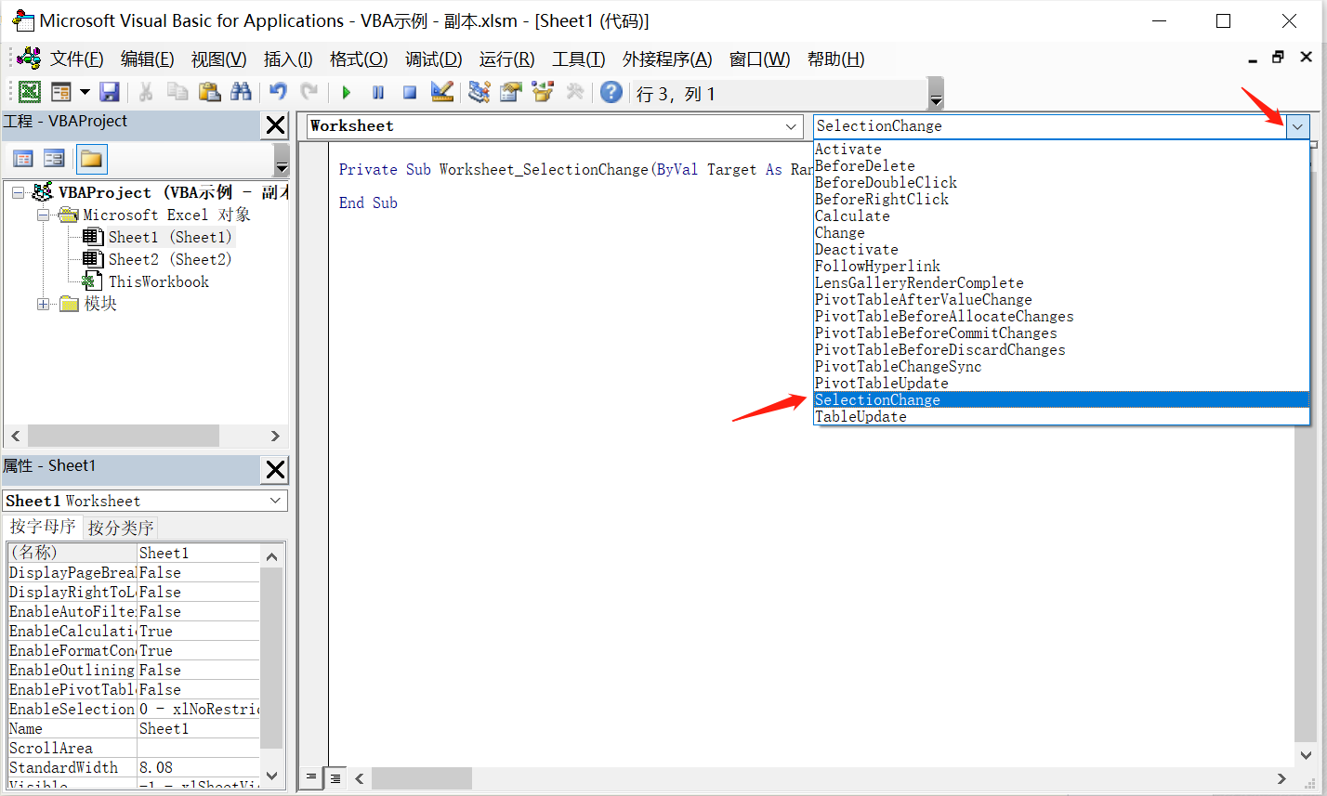
Task: Click the Reset stop square icon
Action: (410, 92)
